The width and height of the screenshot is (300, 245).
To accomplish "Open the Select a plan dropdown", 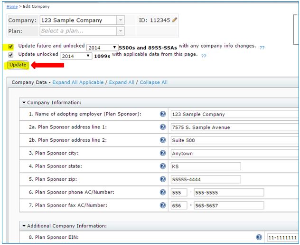I will pyautogui.click(x=121, y=31).
